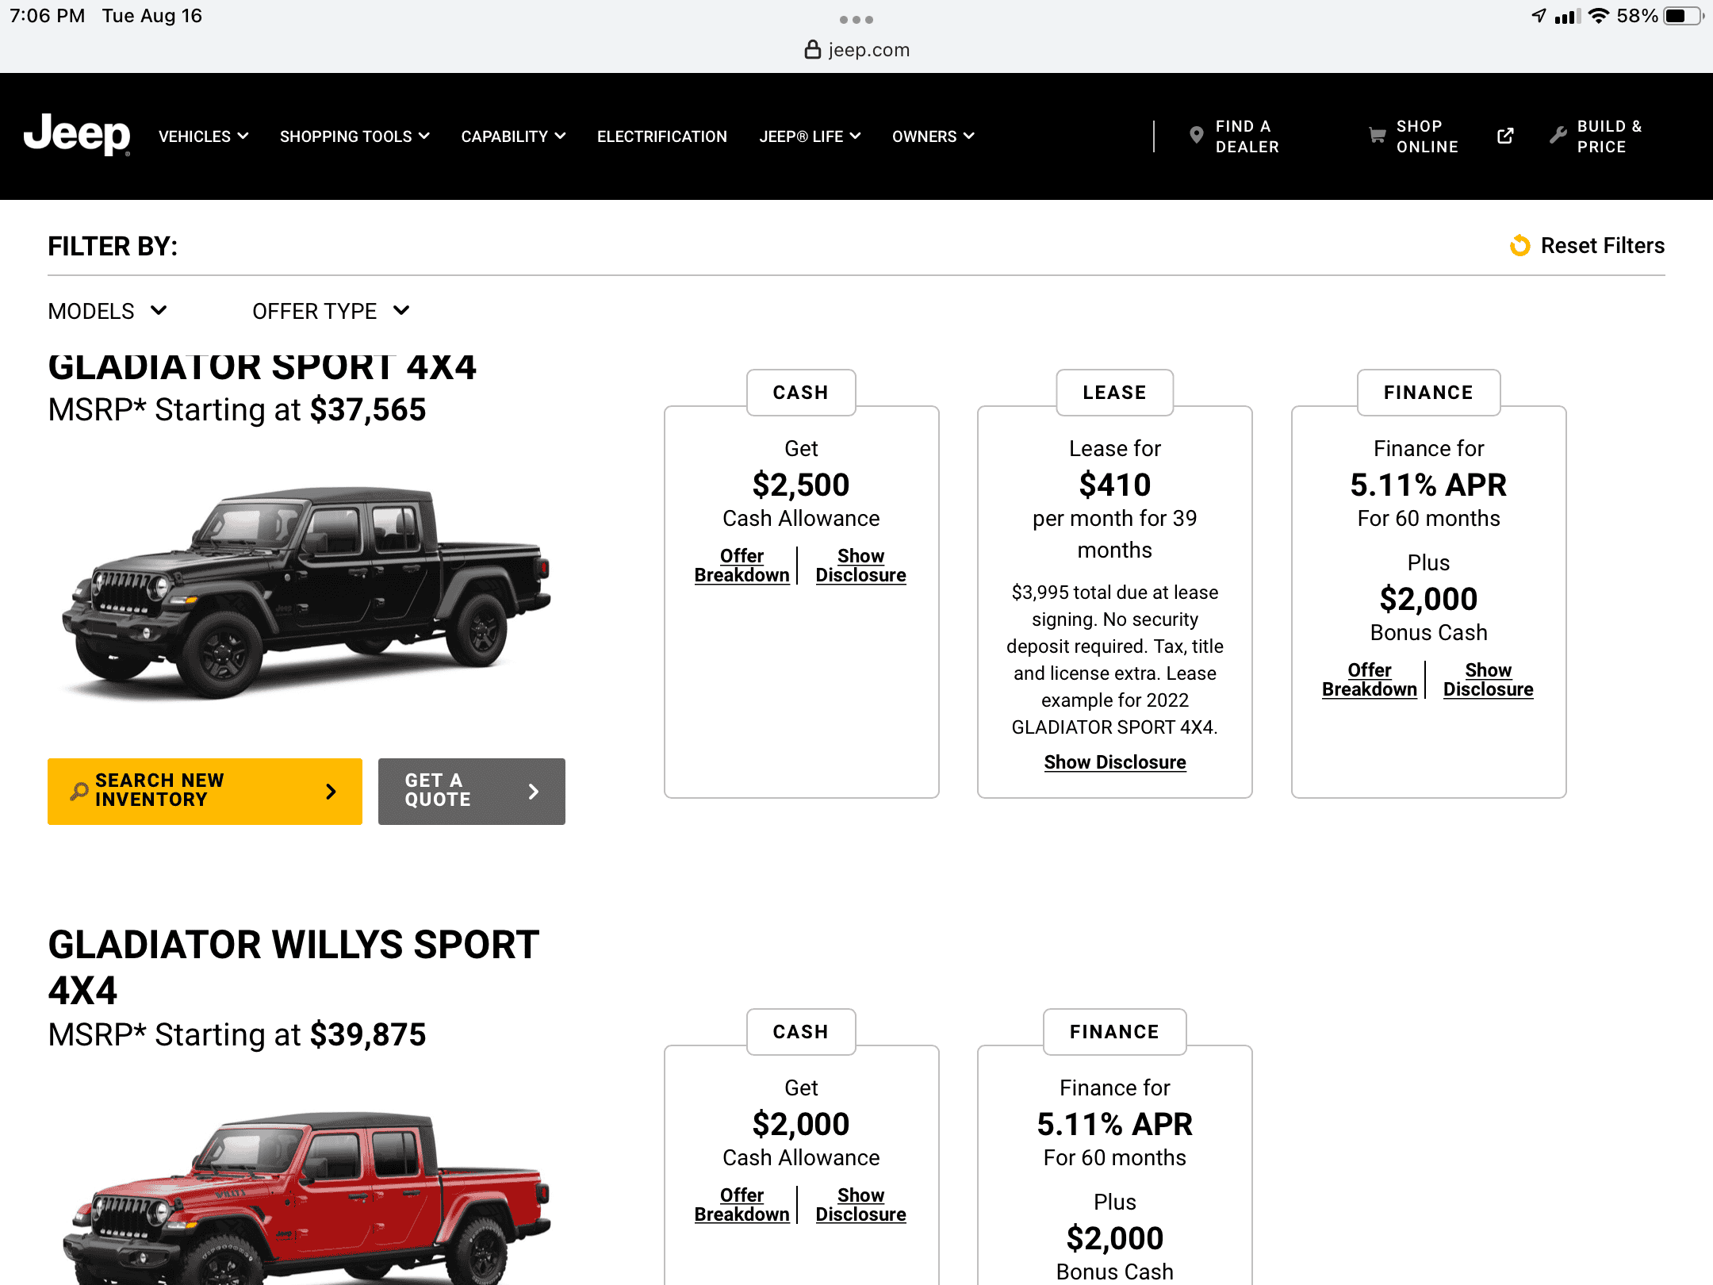Show Disclosure for $2,000 cash allowance
The image size is (1713, 1285).
point(860,1205)
